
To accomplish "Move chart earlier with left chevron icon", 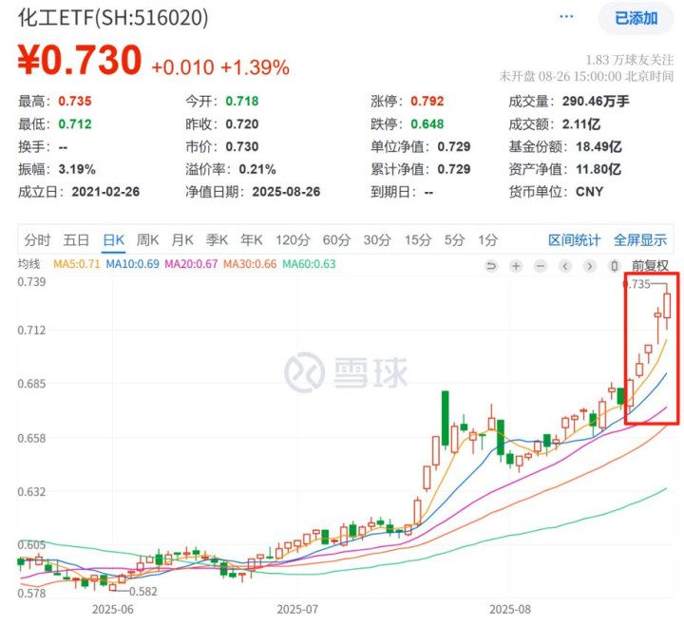I will 565,266.
